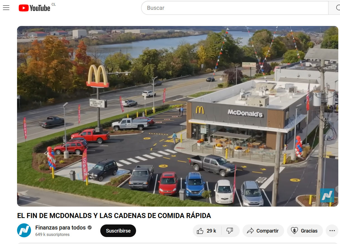The image size is (340, 244).
Task: Open the Finanzas para todos channel name
Action: tap(60, 228)
